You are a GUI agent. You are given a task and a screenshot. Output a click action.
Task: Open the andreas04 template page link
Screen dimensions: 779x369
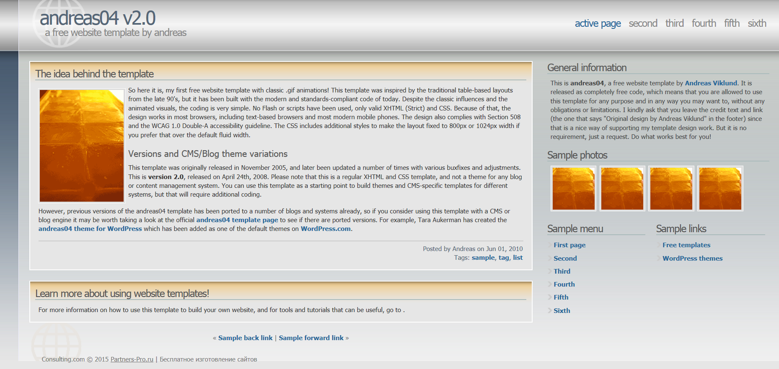tap(237, 220)
